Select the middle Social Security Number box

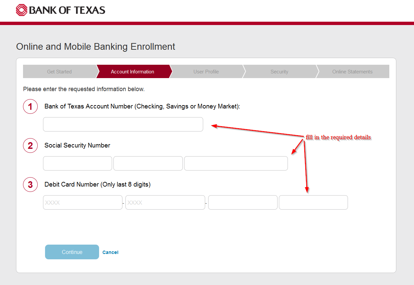point(148,163)
